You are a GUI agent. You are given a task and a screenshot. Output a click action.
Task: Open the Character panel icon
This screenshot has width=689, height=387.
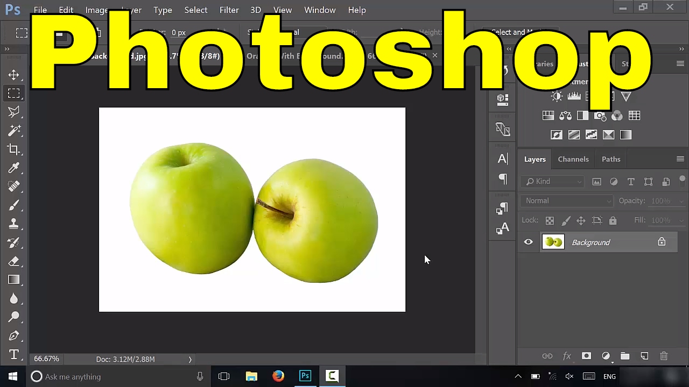tap(503, 159)
